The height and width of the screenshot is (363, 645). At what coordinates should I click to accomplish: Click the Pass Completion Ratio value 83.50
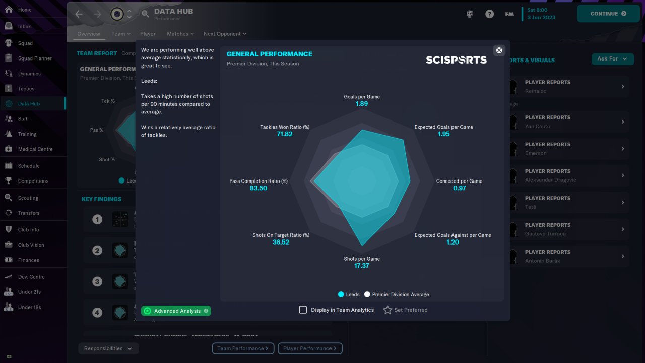click(x=259, y=188)
